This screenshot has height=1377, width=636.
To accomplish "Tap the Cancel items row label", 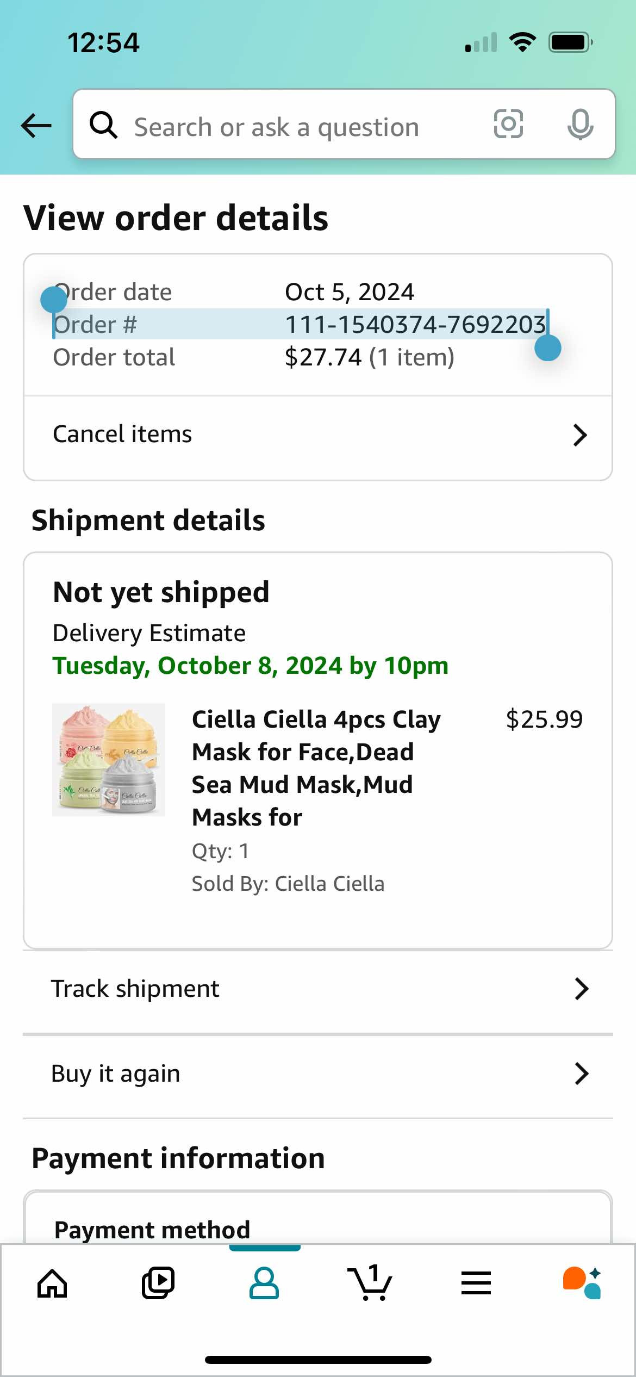I will point(122,435).
